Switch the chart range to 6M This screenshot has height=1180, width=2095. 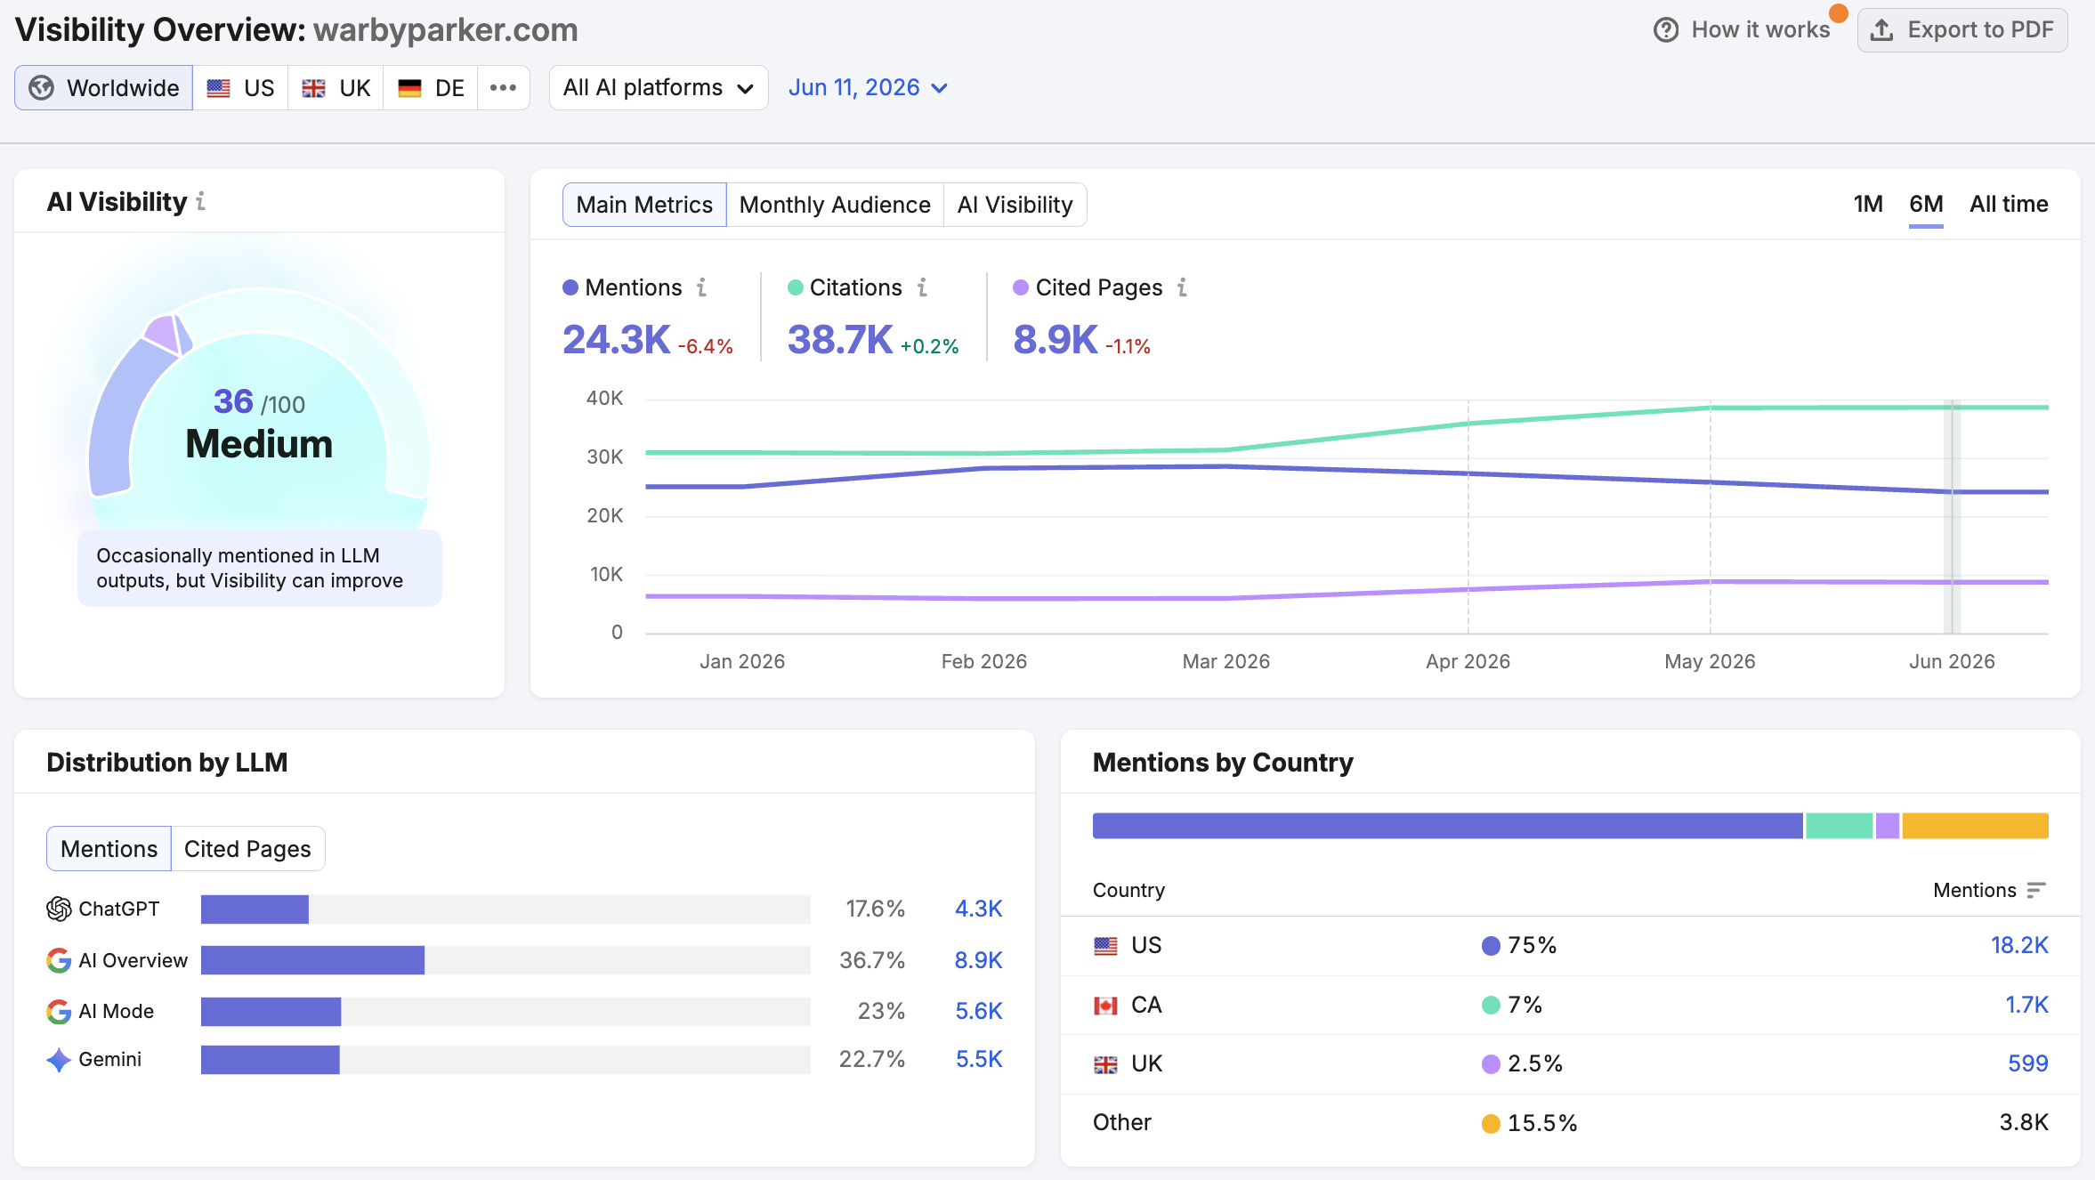click(1926, 204)
